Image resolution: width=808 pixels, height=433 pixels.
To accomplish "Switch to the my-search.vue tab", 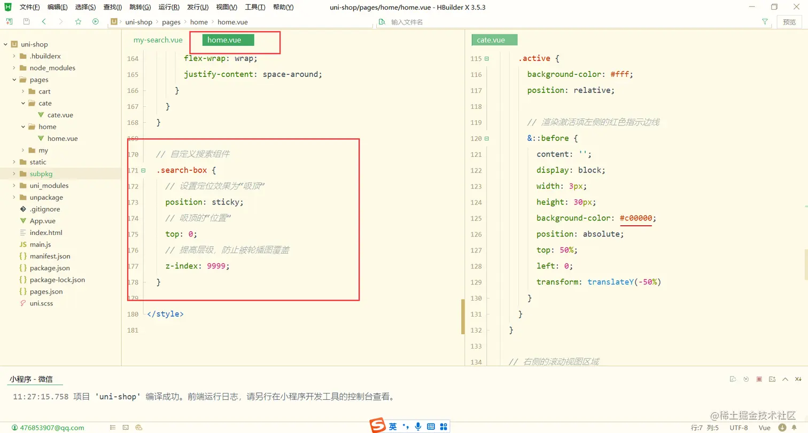I will [158, 40].
